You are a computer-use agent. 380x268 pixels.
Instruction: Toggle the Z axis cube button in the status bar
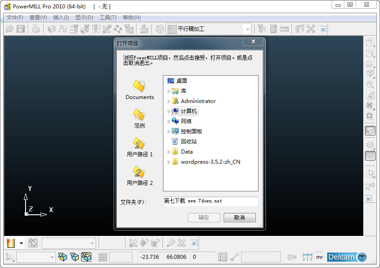pos(86,257)
